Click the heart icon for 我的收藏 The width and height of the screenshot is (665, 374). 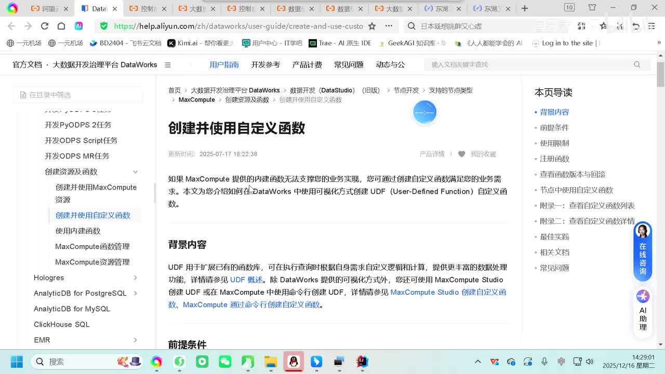461,154
